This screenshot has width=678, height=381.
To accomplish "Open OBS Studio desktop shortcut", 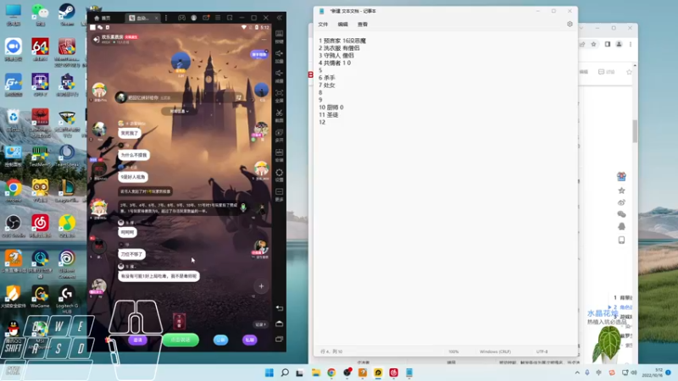I will (x=14, y=226).
